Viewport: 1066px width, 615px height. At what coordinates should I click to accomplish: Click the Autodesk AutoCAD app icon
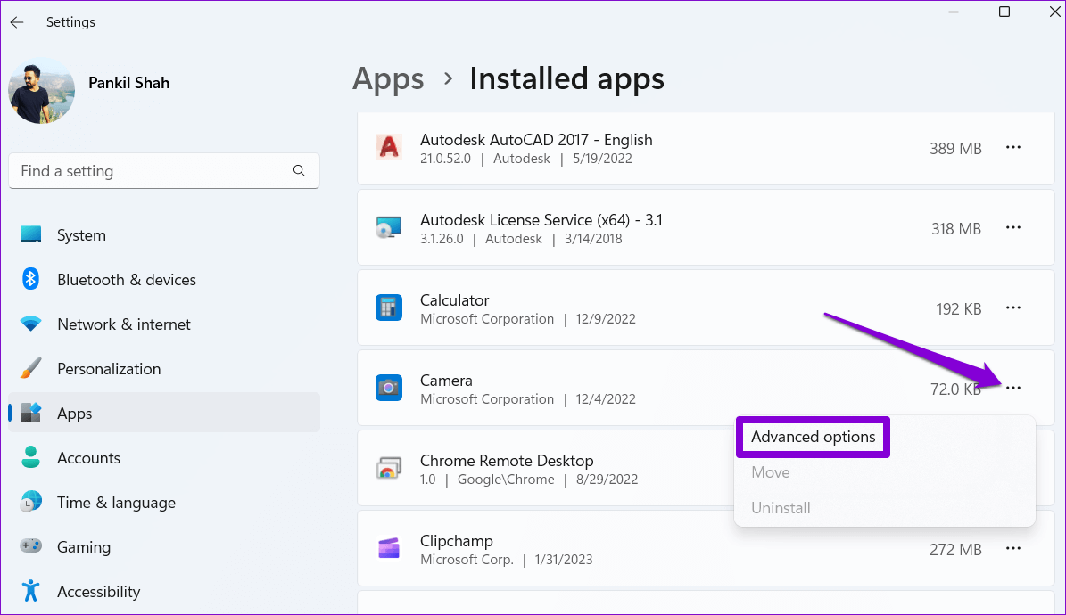[x=389, y=147]
